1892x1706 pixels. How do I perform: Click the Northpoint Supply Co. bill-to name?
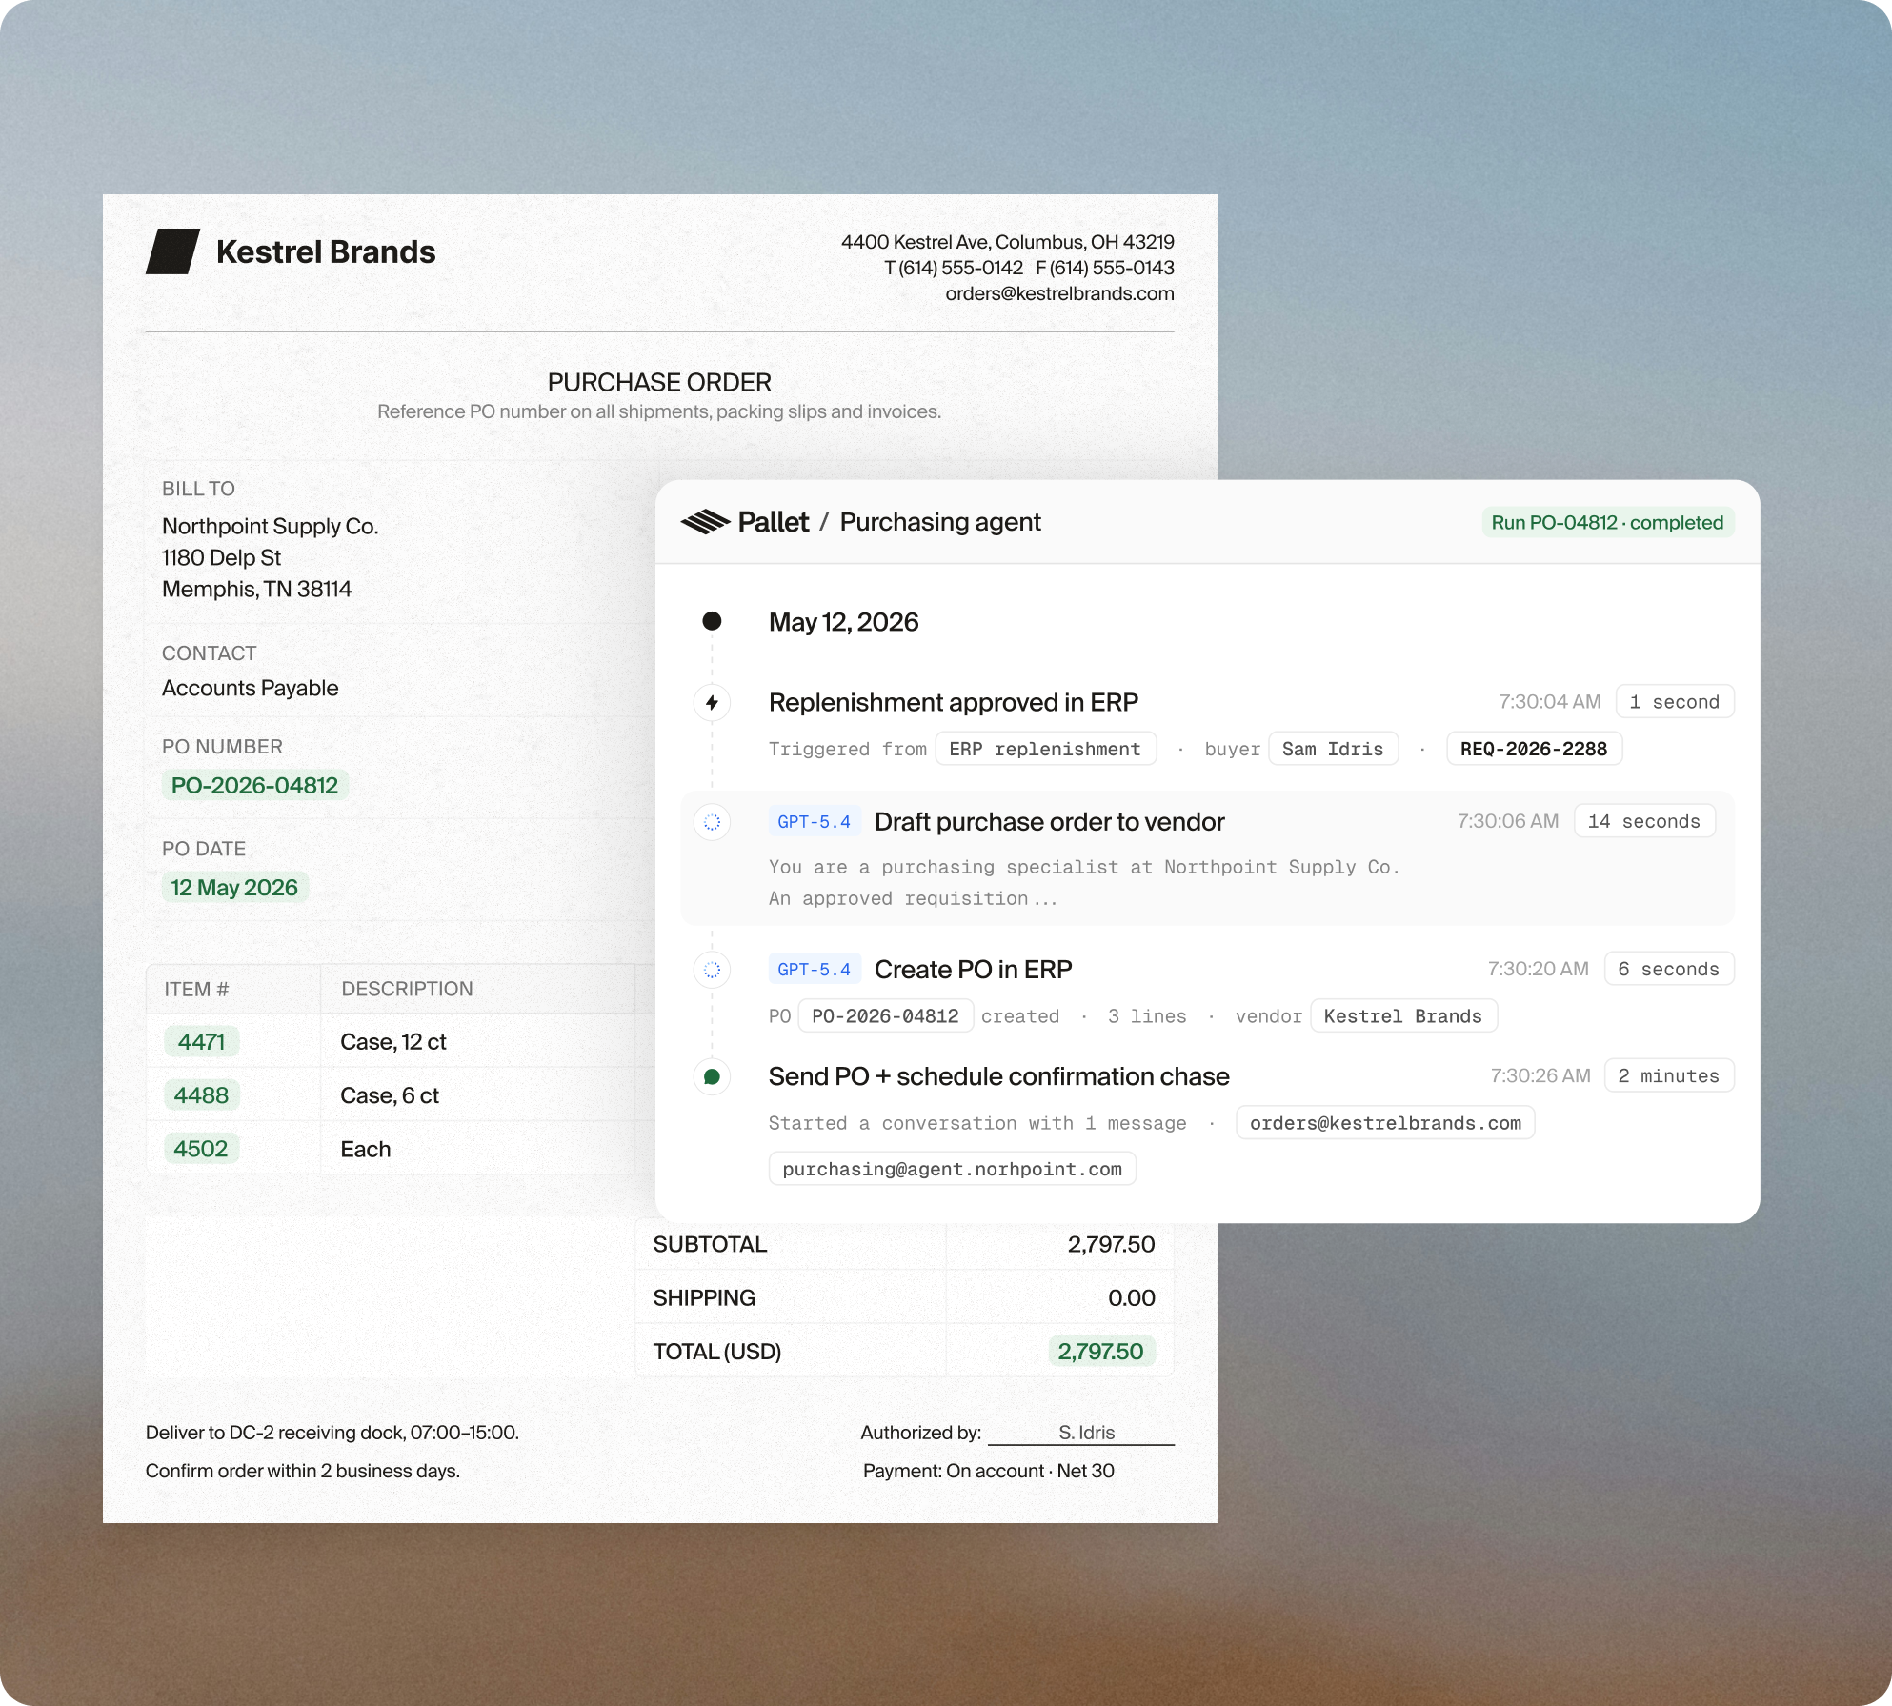[x=271, y=526]
